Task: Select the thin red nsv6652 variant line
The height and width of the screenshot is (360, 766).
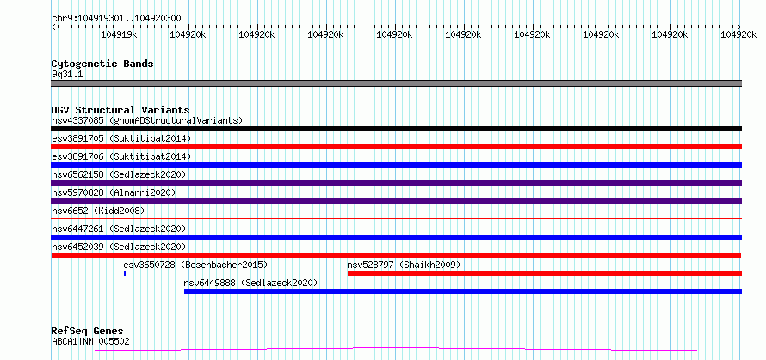Action: (x=396, y=218)
